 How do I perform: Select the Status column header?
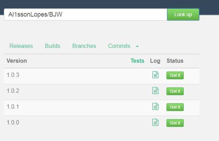point(175,61)
